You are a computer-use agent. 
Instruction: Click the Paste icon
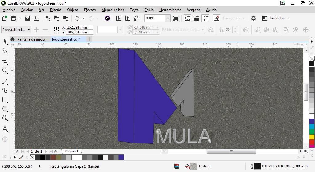[x=66, y=18]
